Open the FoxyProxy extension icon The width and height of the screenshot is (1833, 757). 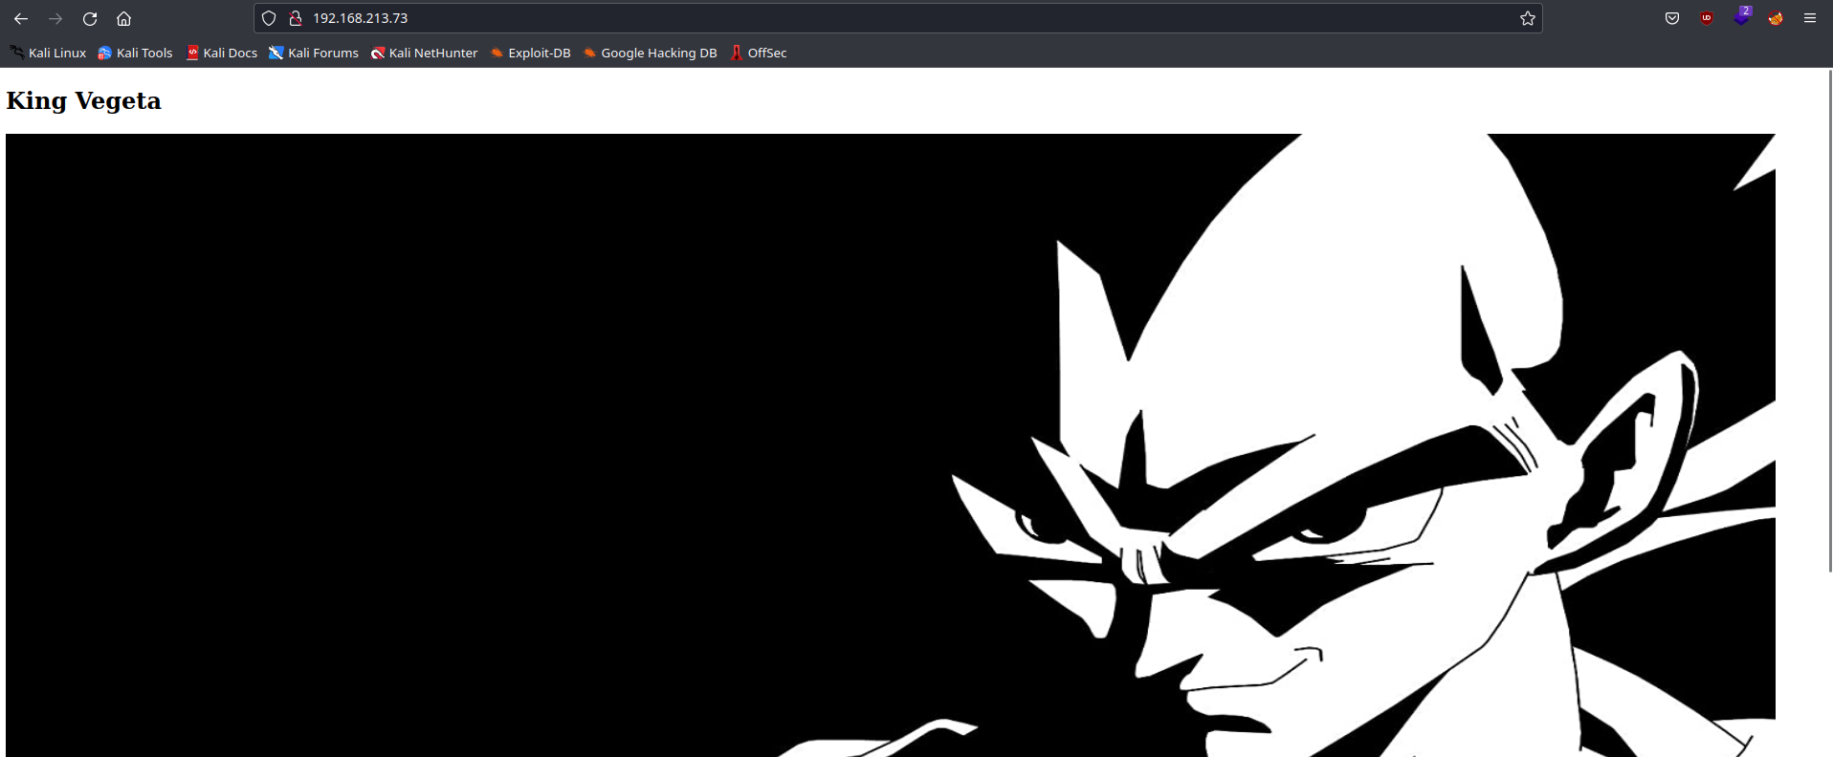pos(1776,18)
